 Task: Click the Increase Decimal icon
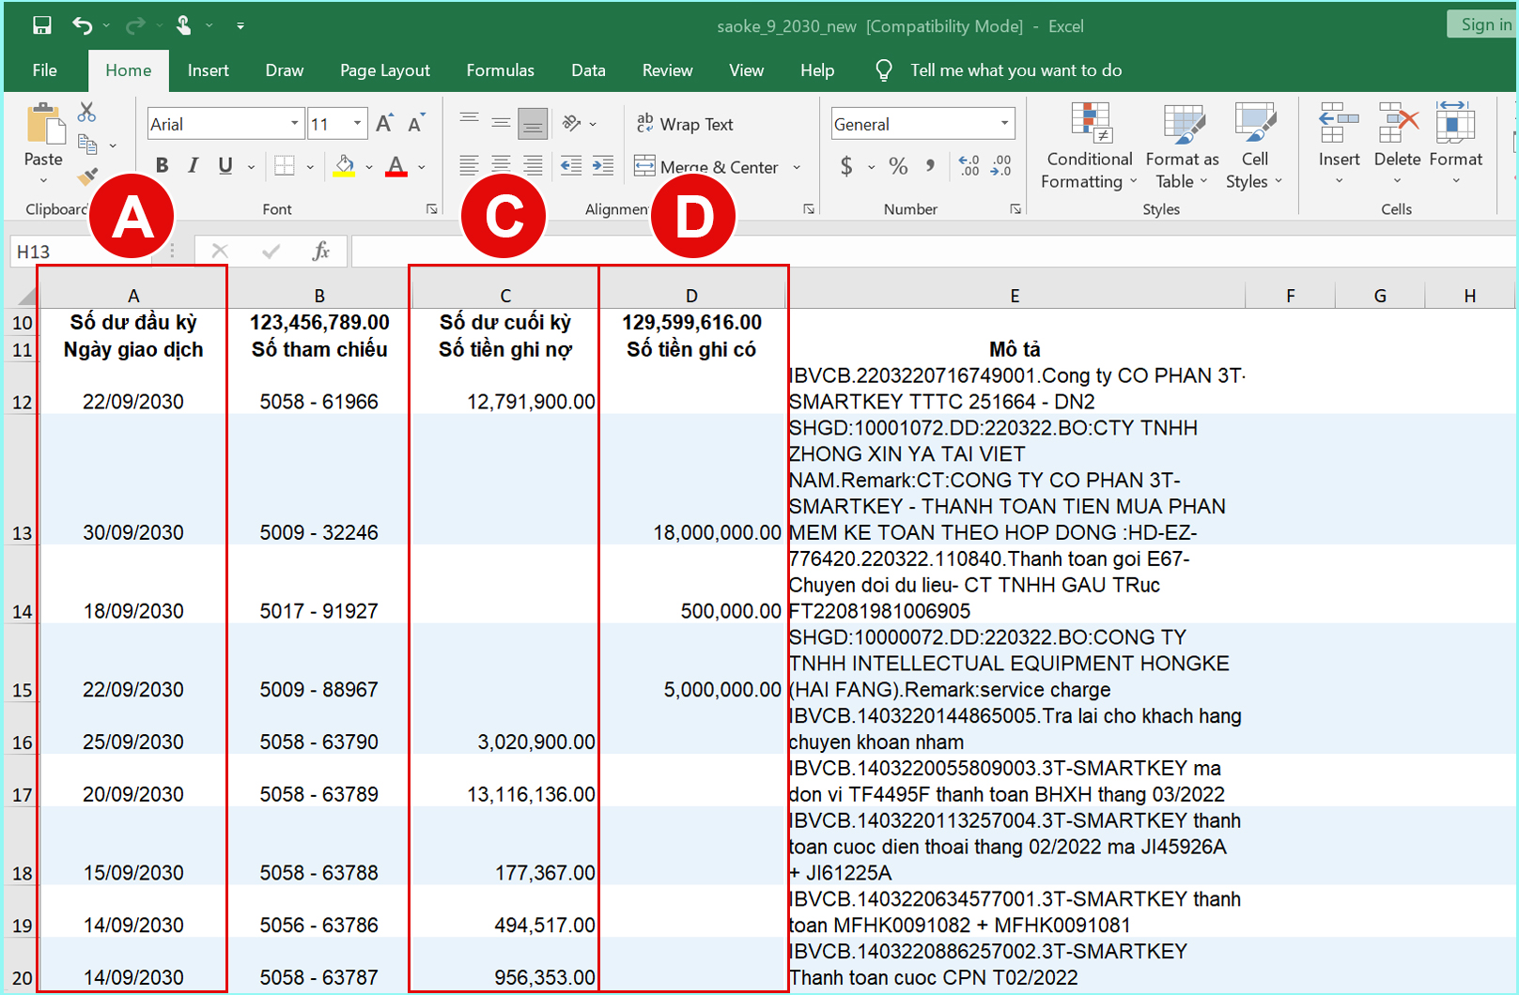tap(969, 167)
